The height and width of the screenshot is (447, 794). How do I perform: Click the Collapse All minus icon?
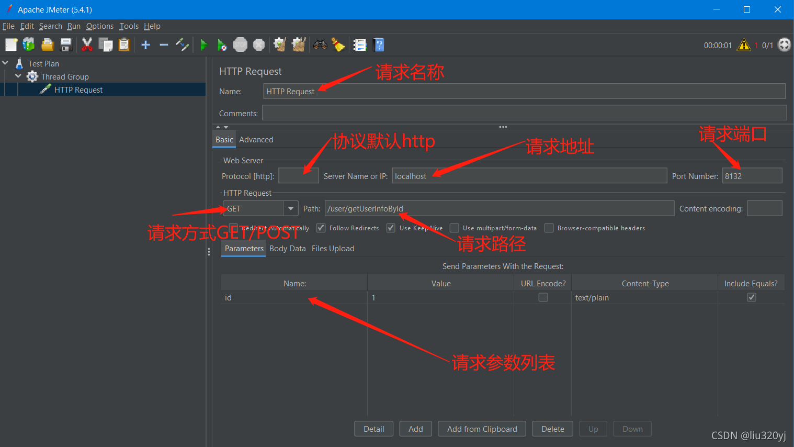(x=164, y=45)
